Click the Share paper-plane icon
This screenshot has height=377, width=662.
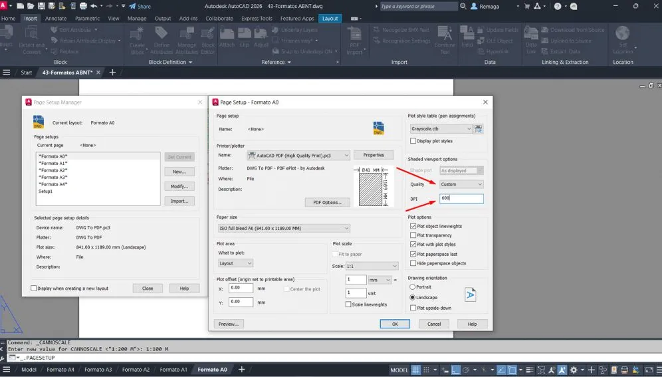click(x=132, y=7)
